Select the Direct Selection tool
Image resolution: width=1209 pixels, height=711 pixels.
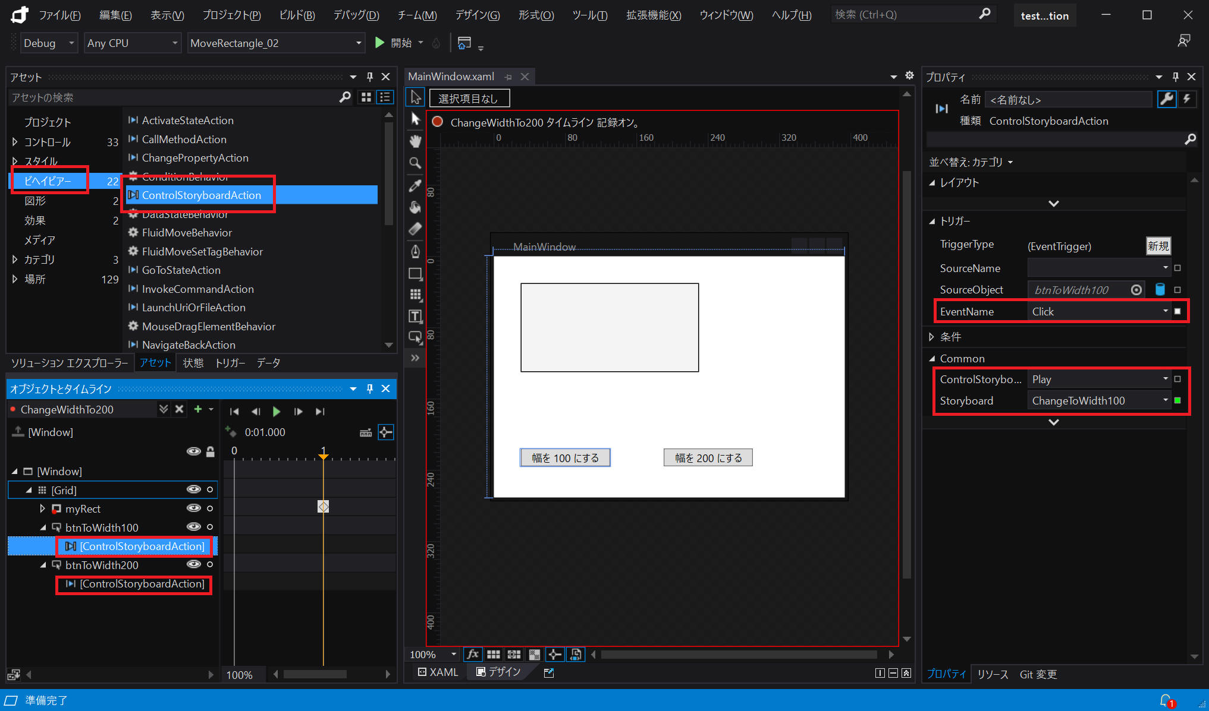pos(416,119)
